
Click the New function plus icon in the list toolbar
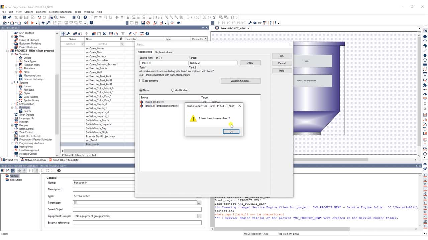pos(63,34)
